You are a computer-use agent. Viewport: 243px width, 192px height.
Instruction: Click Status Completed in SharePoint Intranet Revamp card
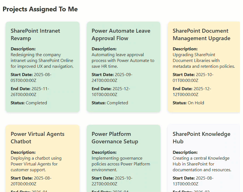(29, 103)
